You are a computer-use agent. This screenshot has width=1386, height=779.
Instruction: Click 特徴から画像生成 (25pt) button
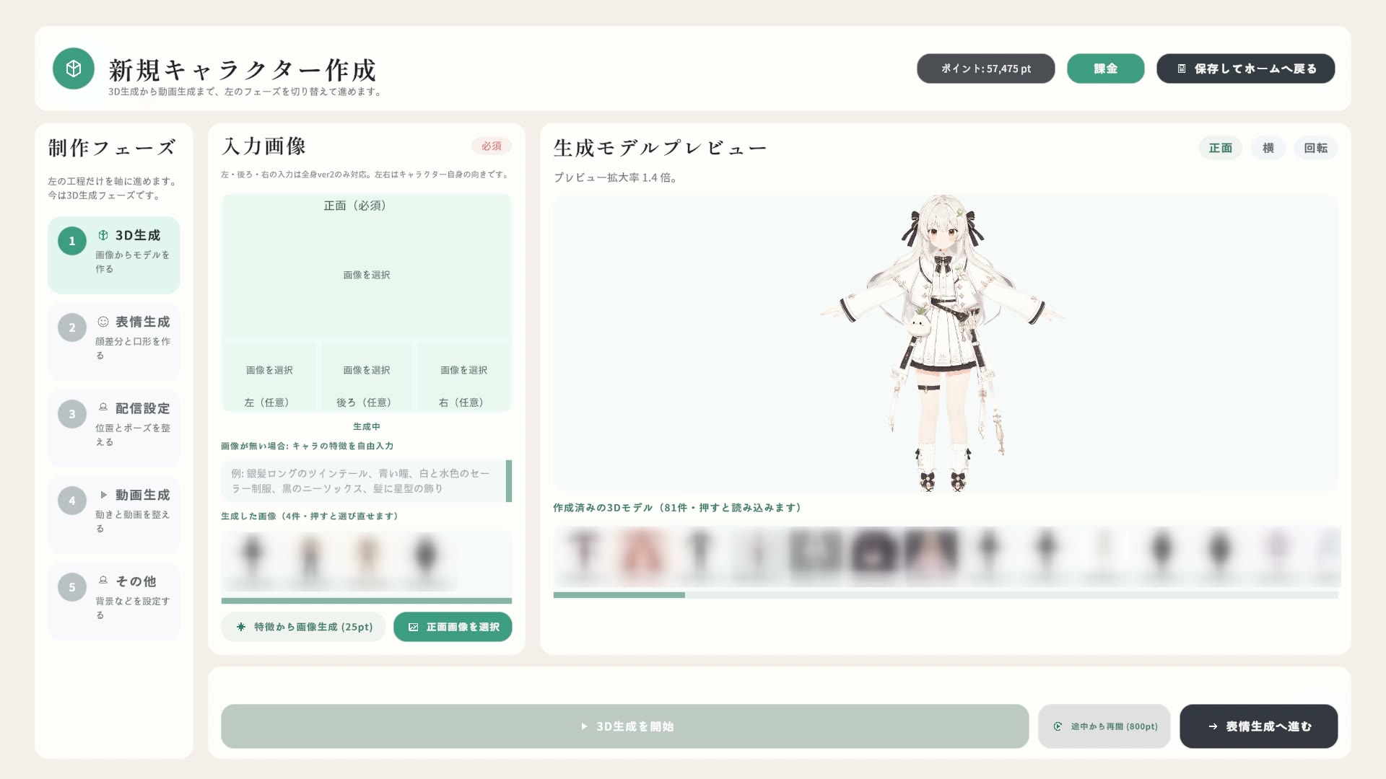(305, 627)
